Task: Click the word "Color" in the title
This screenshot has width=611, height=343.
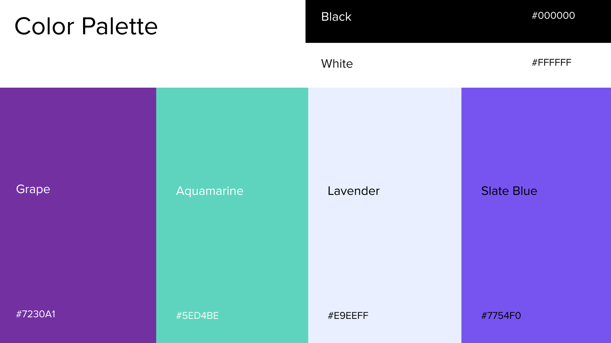Action: (x=45, y=26)
